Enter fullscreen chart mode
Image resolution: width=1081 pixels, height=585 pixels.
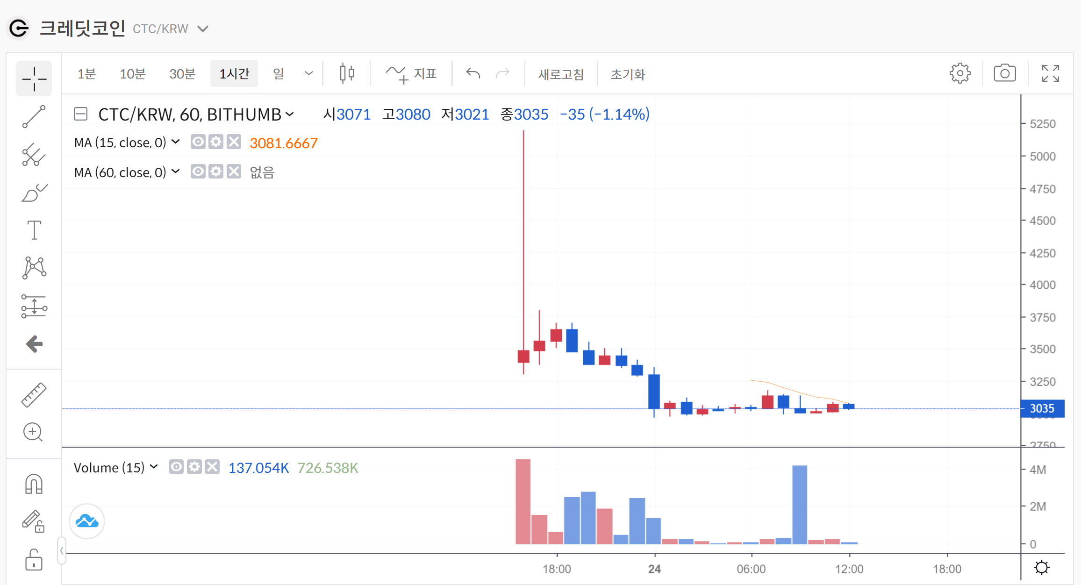[x=1050, y=73]
